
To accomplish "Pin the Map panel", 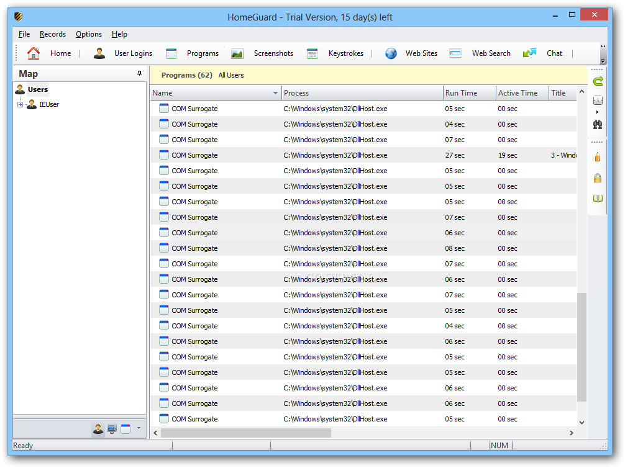I will click(x=139, y=73).
